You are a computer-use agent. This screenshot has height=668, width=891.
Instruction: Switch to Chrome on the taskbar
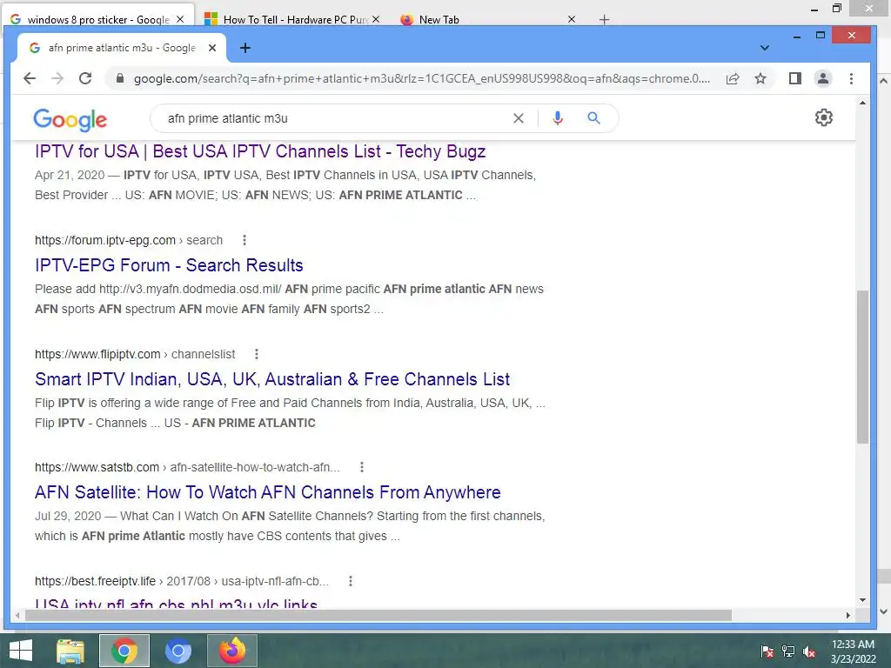tap(124, 651)
